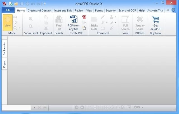Switch to the View ribbon tab
Image resolution: width=179 pixels, height=114 pixels.
click(x=89, y=11)
